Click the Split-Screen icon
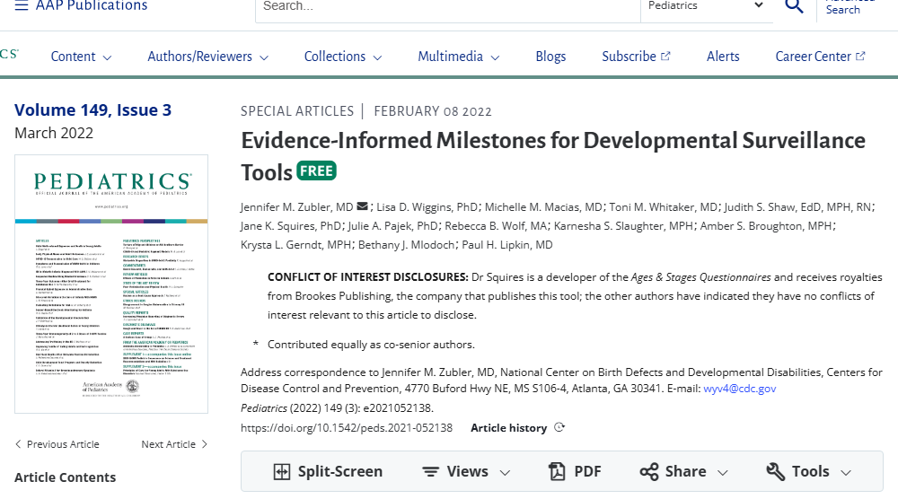898x499 pixels. pos(282,471)
